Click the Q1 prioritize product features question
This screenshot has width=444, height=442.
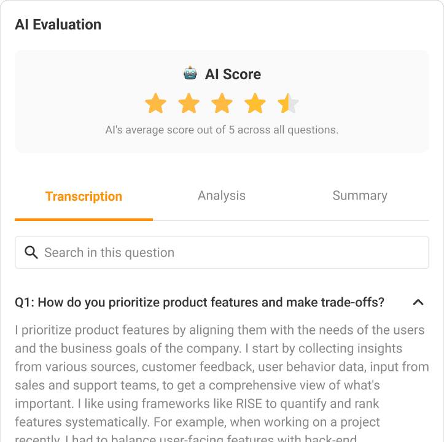200,302
